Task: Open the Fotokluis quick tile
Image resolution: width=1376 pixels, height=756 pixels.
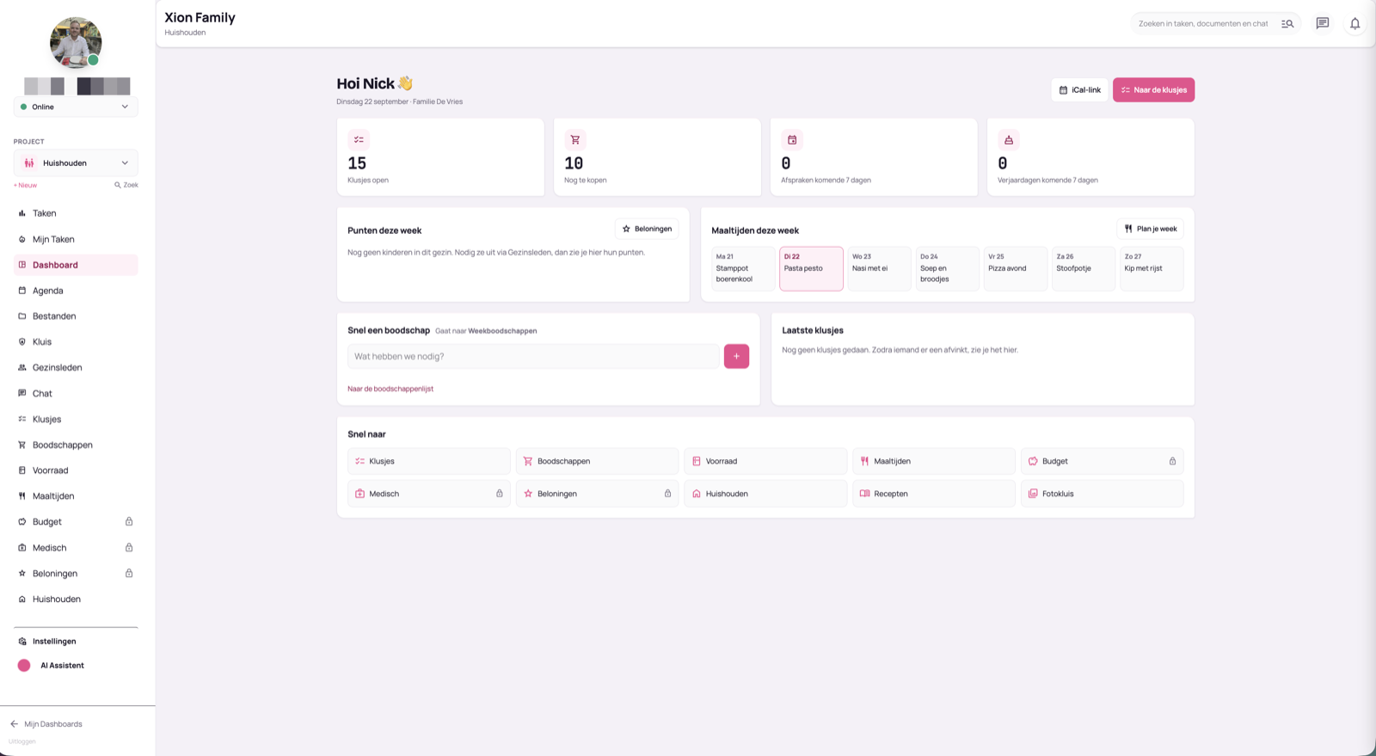Action: pos(1102,494)
